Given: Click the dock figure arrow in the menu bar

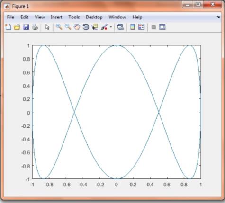Looking at the screenshot, I should click(218, 17).
